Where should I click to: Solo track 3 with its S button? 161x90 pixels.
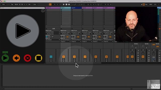click(74, 59)
